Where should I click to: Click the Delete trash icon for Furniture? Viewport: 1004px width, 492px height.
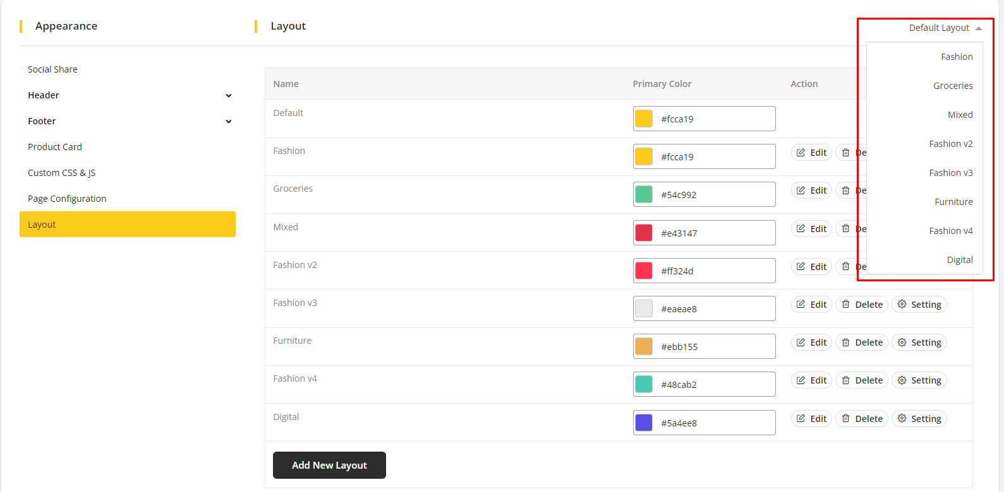tap(845, 343)
